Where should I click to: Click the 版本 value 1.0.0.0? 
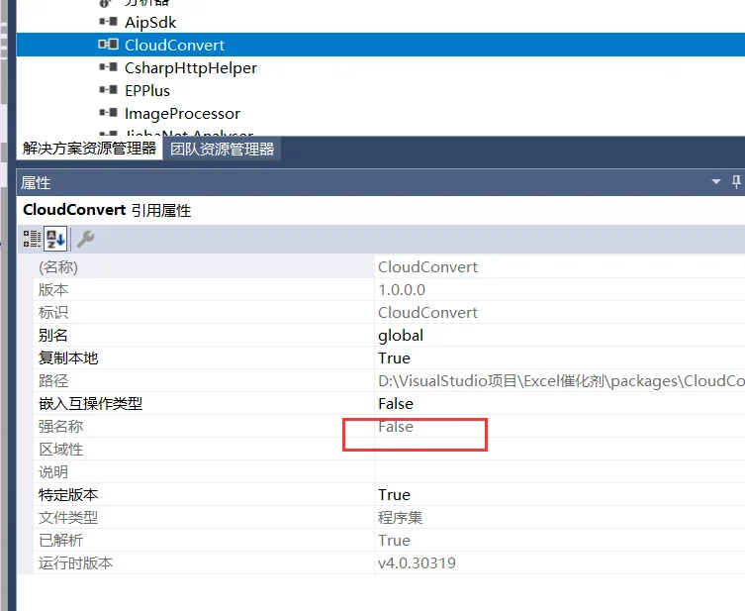click(x=402, y=289)
